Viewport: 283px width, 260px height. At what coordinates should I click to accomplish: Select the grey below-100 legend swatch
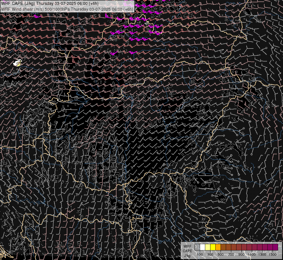[197, 247]
